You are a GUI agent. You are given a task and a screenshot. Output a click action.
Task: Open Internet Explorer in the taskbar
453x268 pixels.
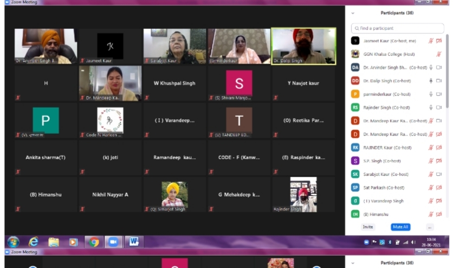coord(34,242)
